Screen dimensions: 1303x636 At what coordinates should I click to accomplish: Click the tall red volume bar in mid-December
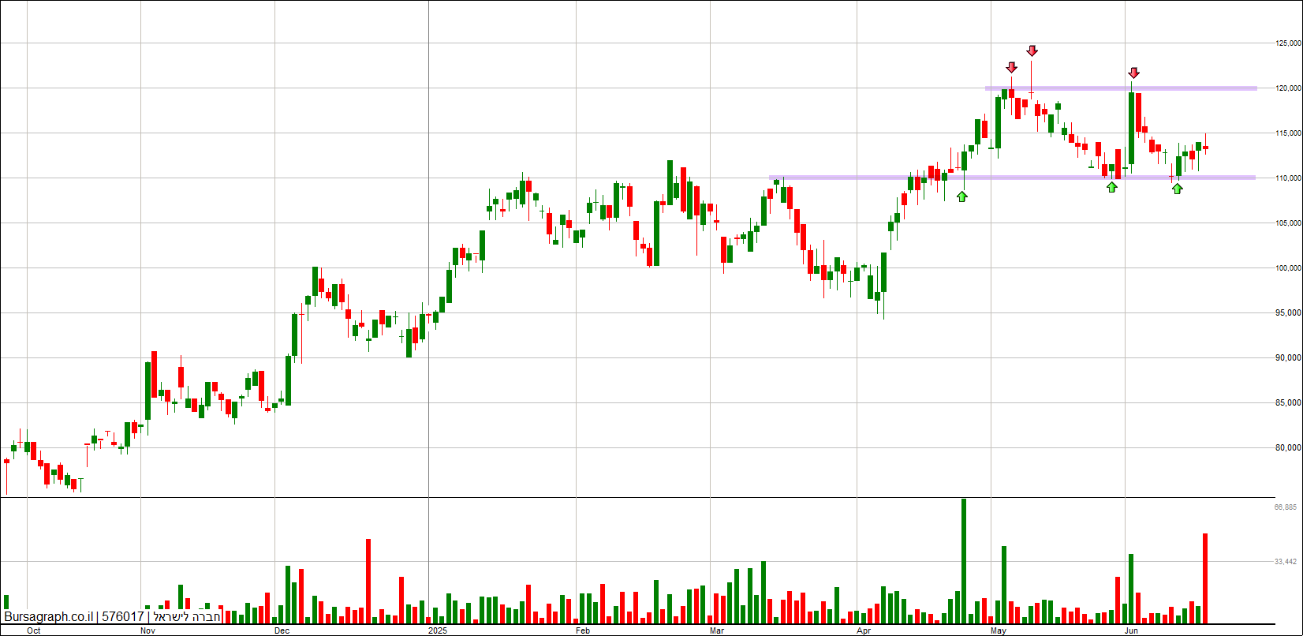pyautogui.click(x=368, y=582)
